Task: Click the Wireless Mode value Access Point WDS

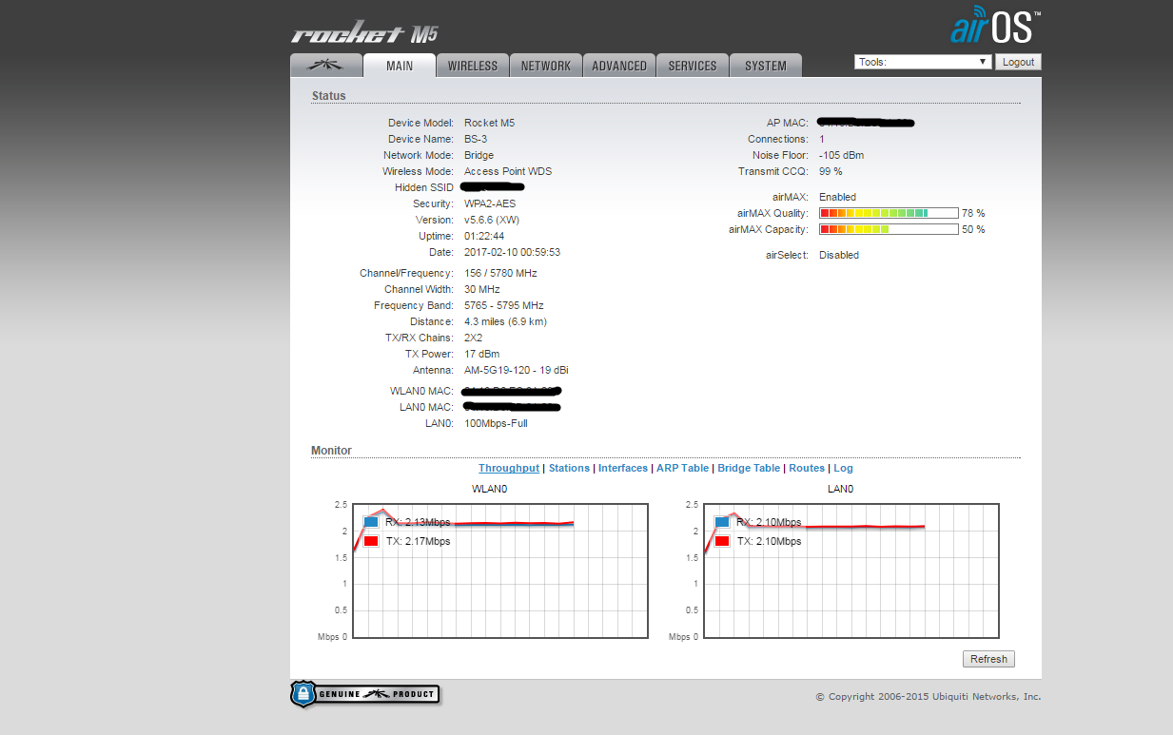Action: (508, 171)
